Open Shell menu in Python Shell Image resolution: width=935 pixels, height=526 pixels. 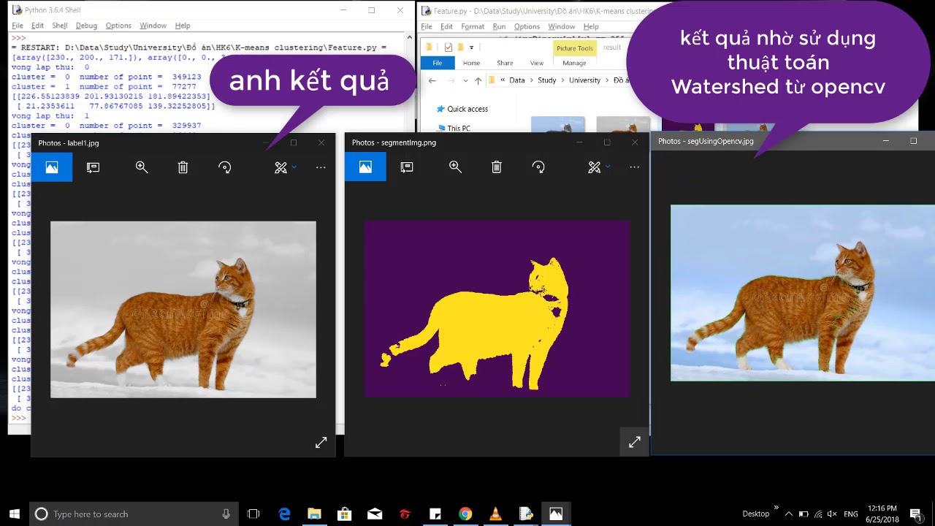(60, 26)
